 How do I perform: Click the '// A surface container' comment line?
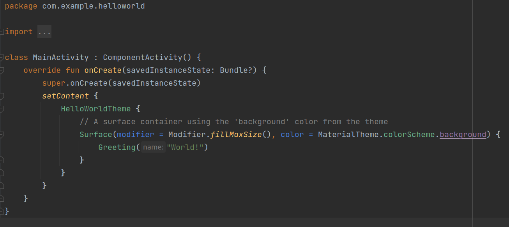(x=234, y=122)
